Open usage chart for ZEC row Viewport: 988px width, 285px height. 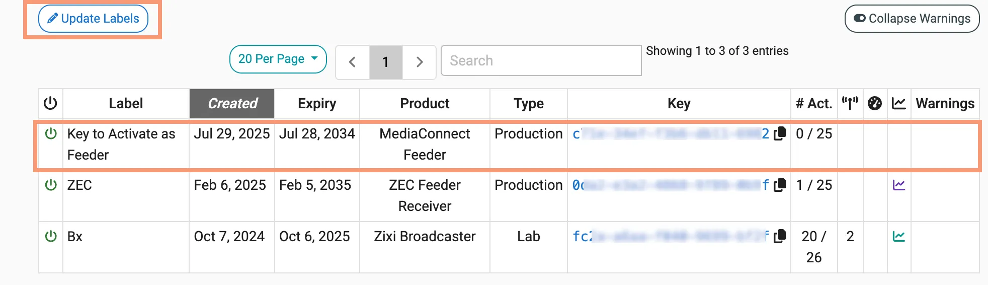pos(898,185)
